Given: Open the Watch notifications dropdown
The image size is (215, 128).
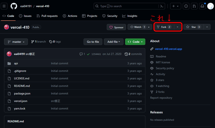Looking at the screenshot, I should [x=140, y=27].
